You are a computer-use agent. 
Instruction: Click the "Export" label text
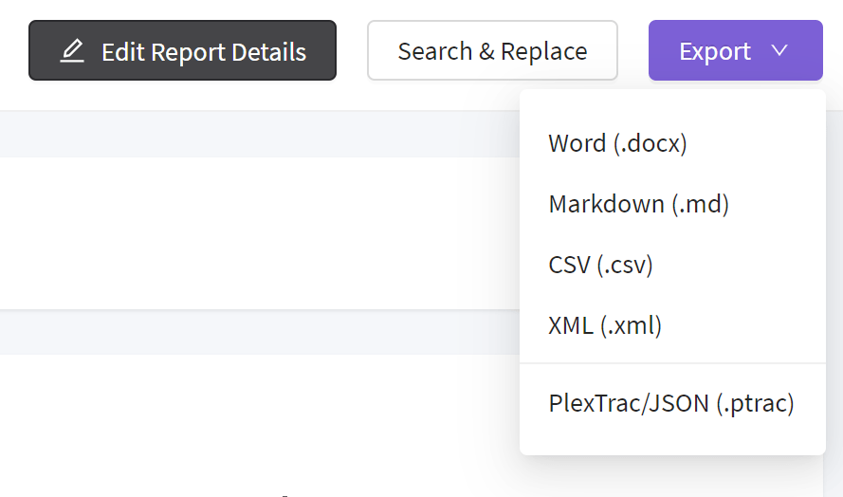[715, 51]
